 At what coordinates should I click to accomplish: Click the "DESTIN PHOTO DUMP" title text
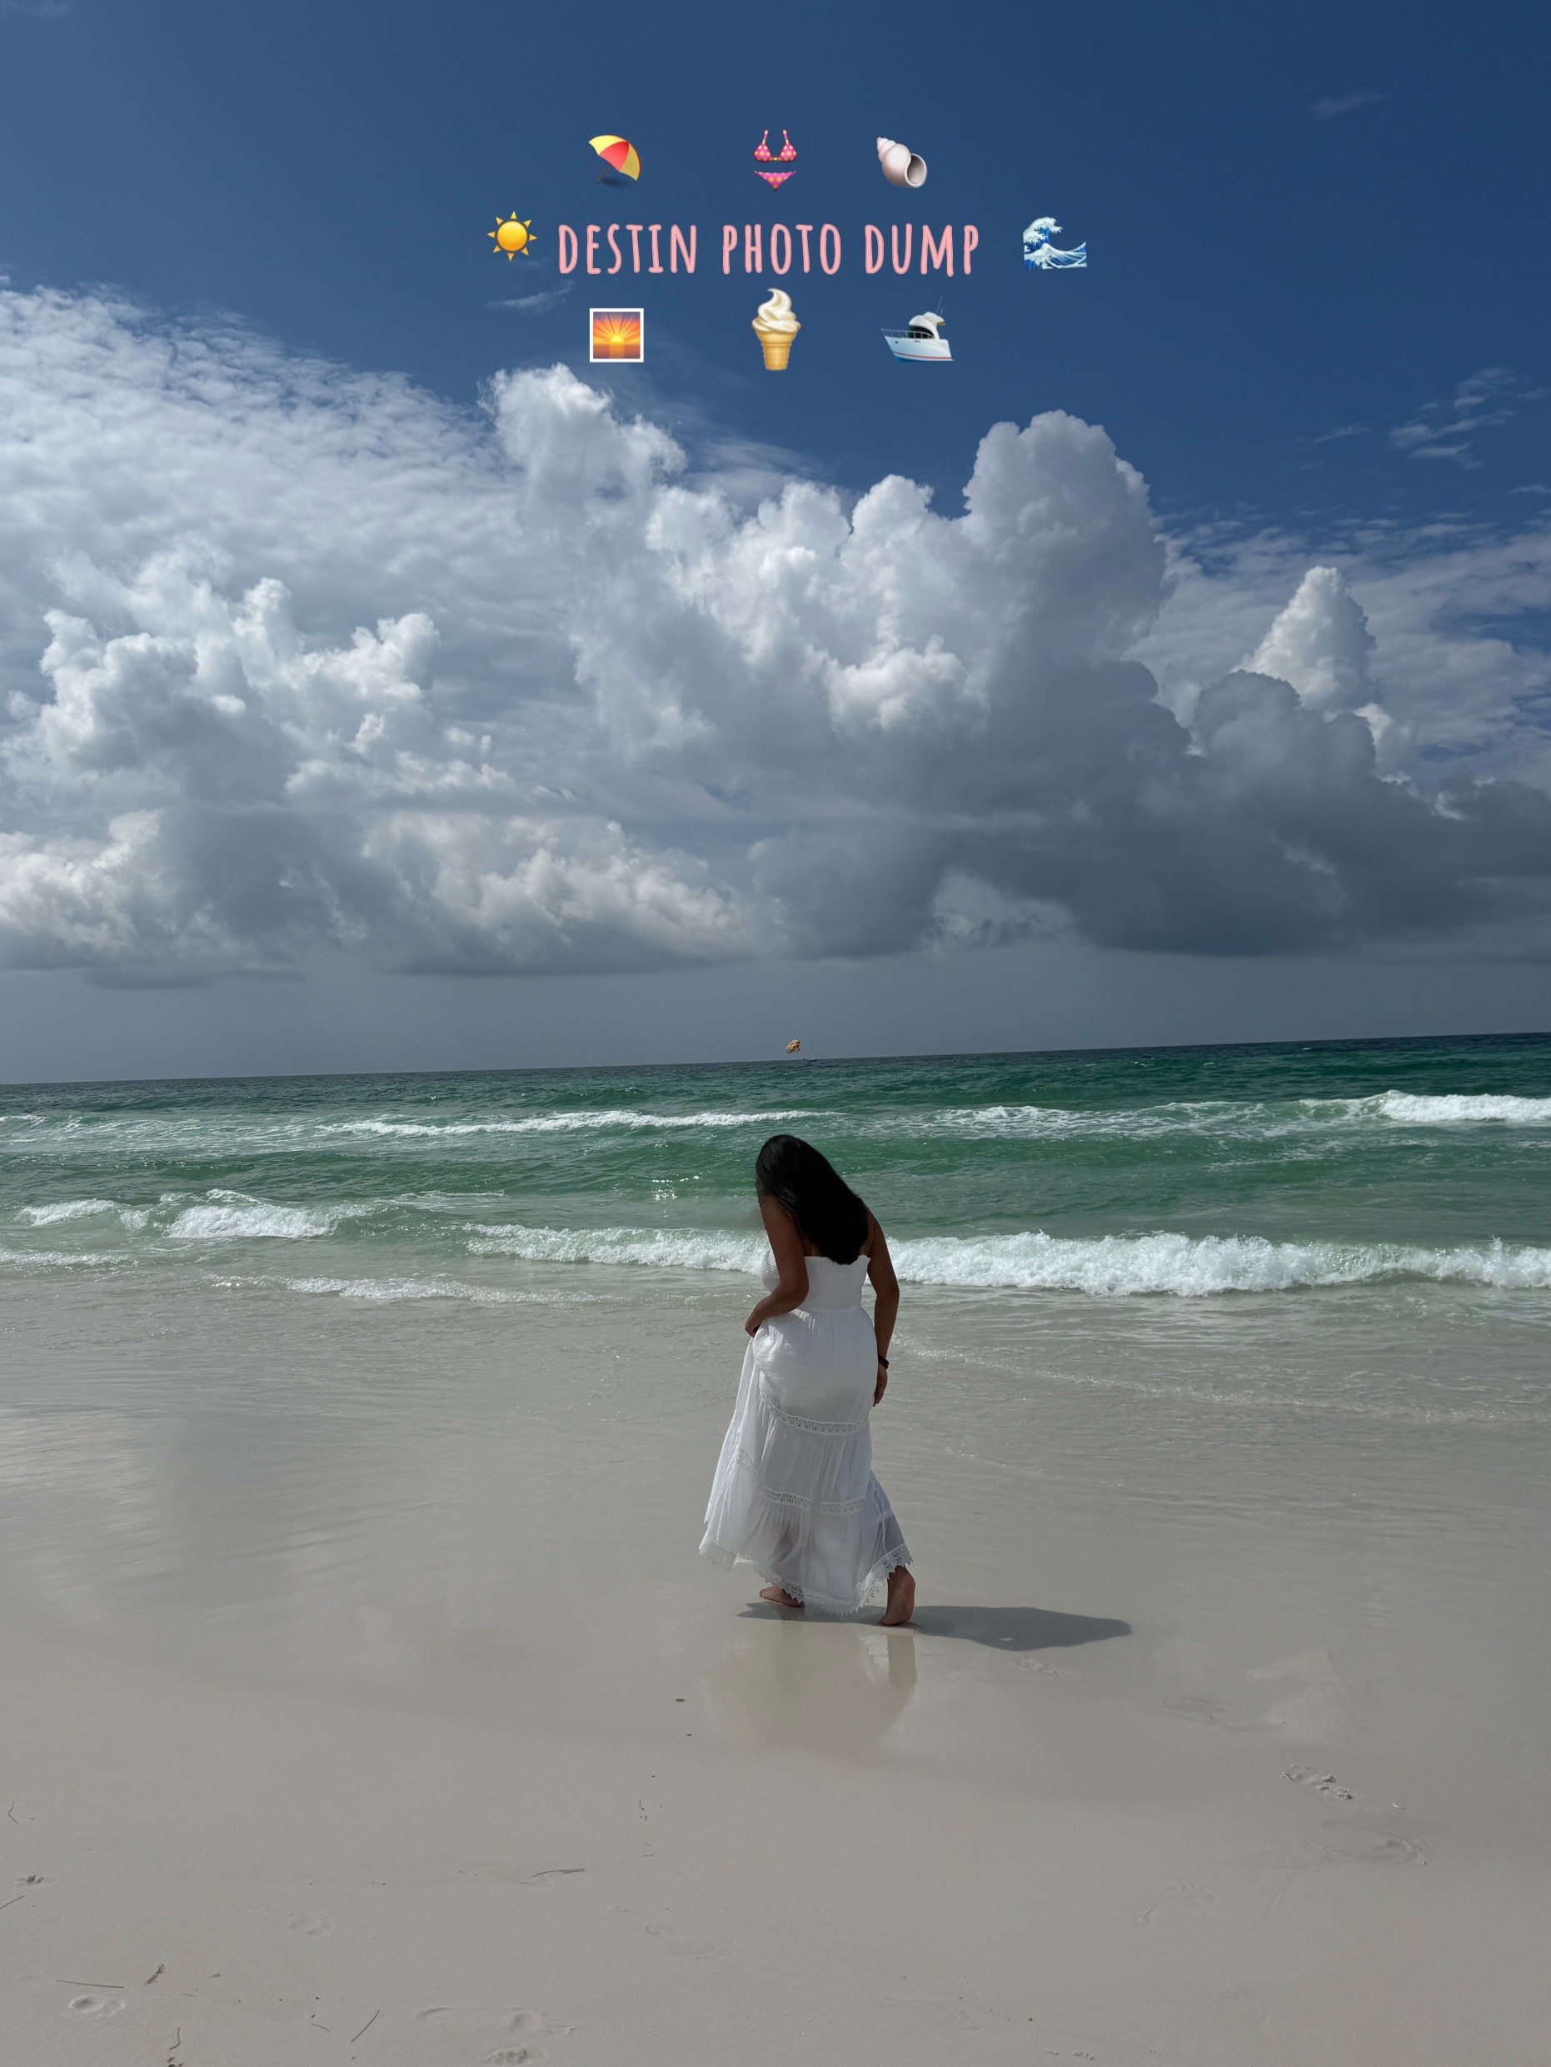coord(767,248)
